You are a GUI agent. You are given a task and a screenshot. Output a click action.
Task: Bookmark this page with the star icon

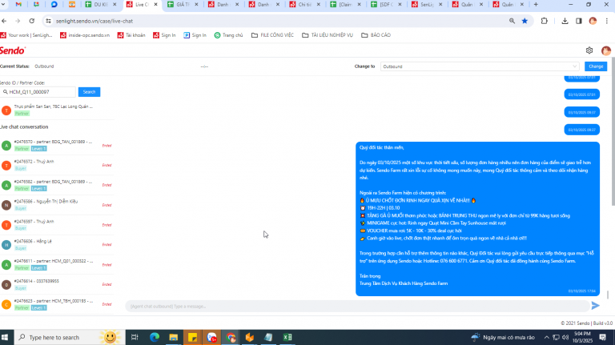coord(525,21)
